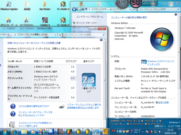Open これらの数字の意味は何ですか? link
This screenshot has width=181, height=135.
click(x=34, y=106)
